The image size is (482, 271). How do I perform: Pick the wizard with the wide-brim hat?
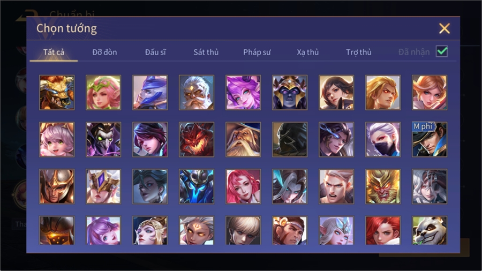point(243,139)
